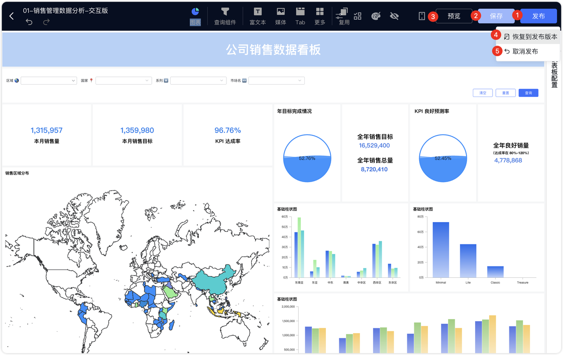The width and height of the screenshot is (563, 355).
Task: Open the theme palette settings
Action: (376, 16)
